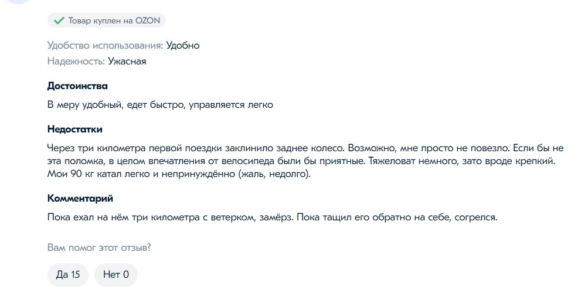Click the "Достоинства" heading
This screenshot has height=303, width=585.
pyautogui.click(x=77, y=86)
